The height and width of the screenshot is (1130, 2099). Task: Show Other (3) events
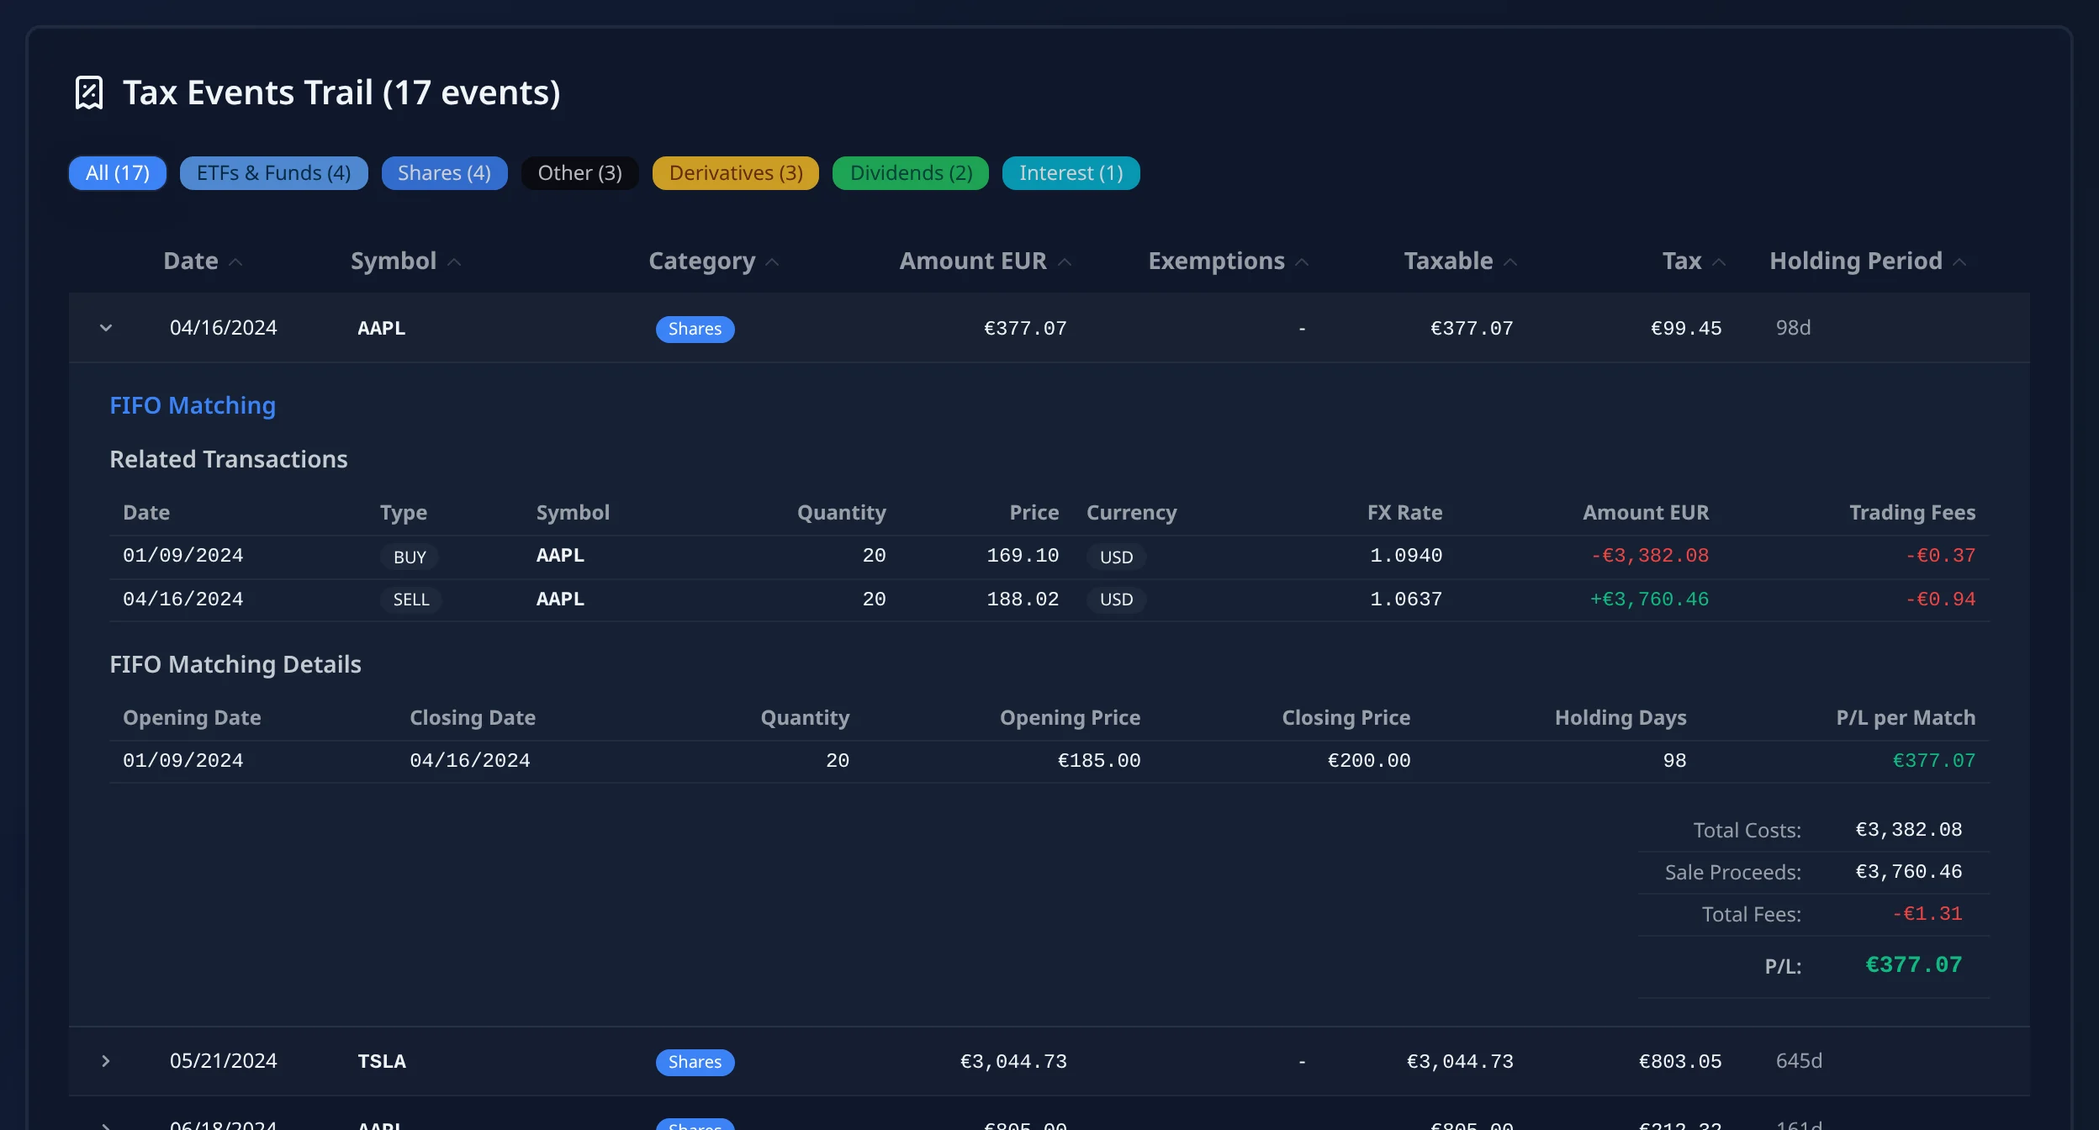coord(580,173)
